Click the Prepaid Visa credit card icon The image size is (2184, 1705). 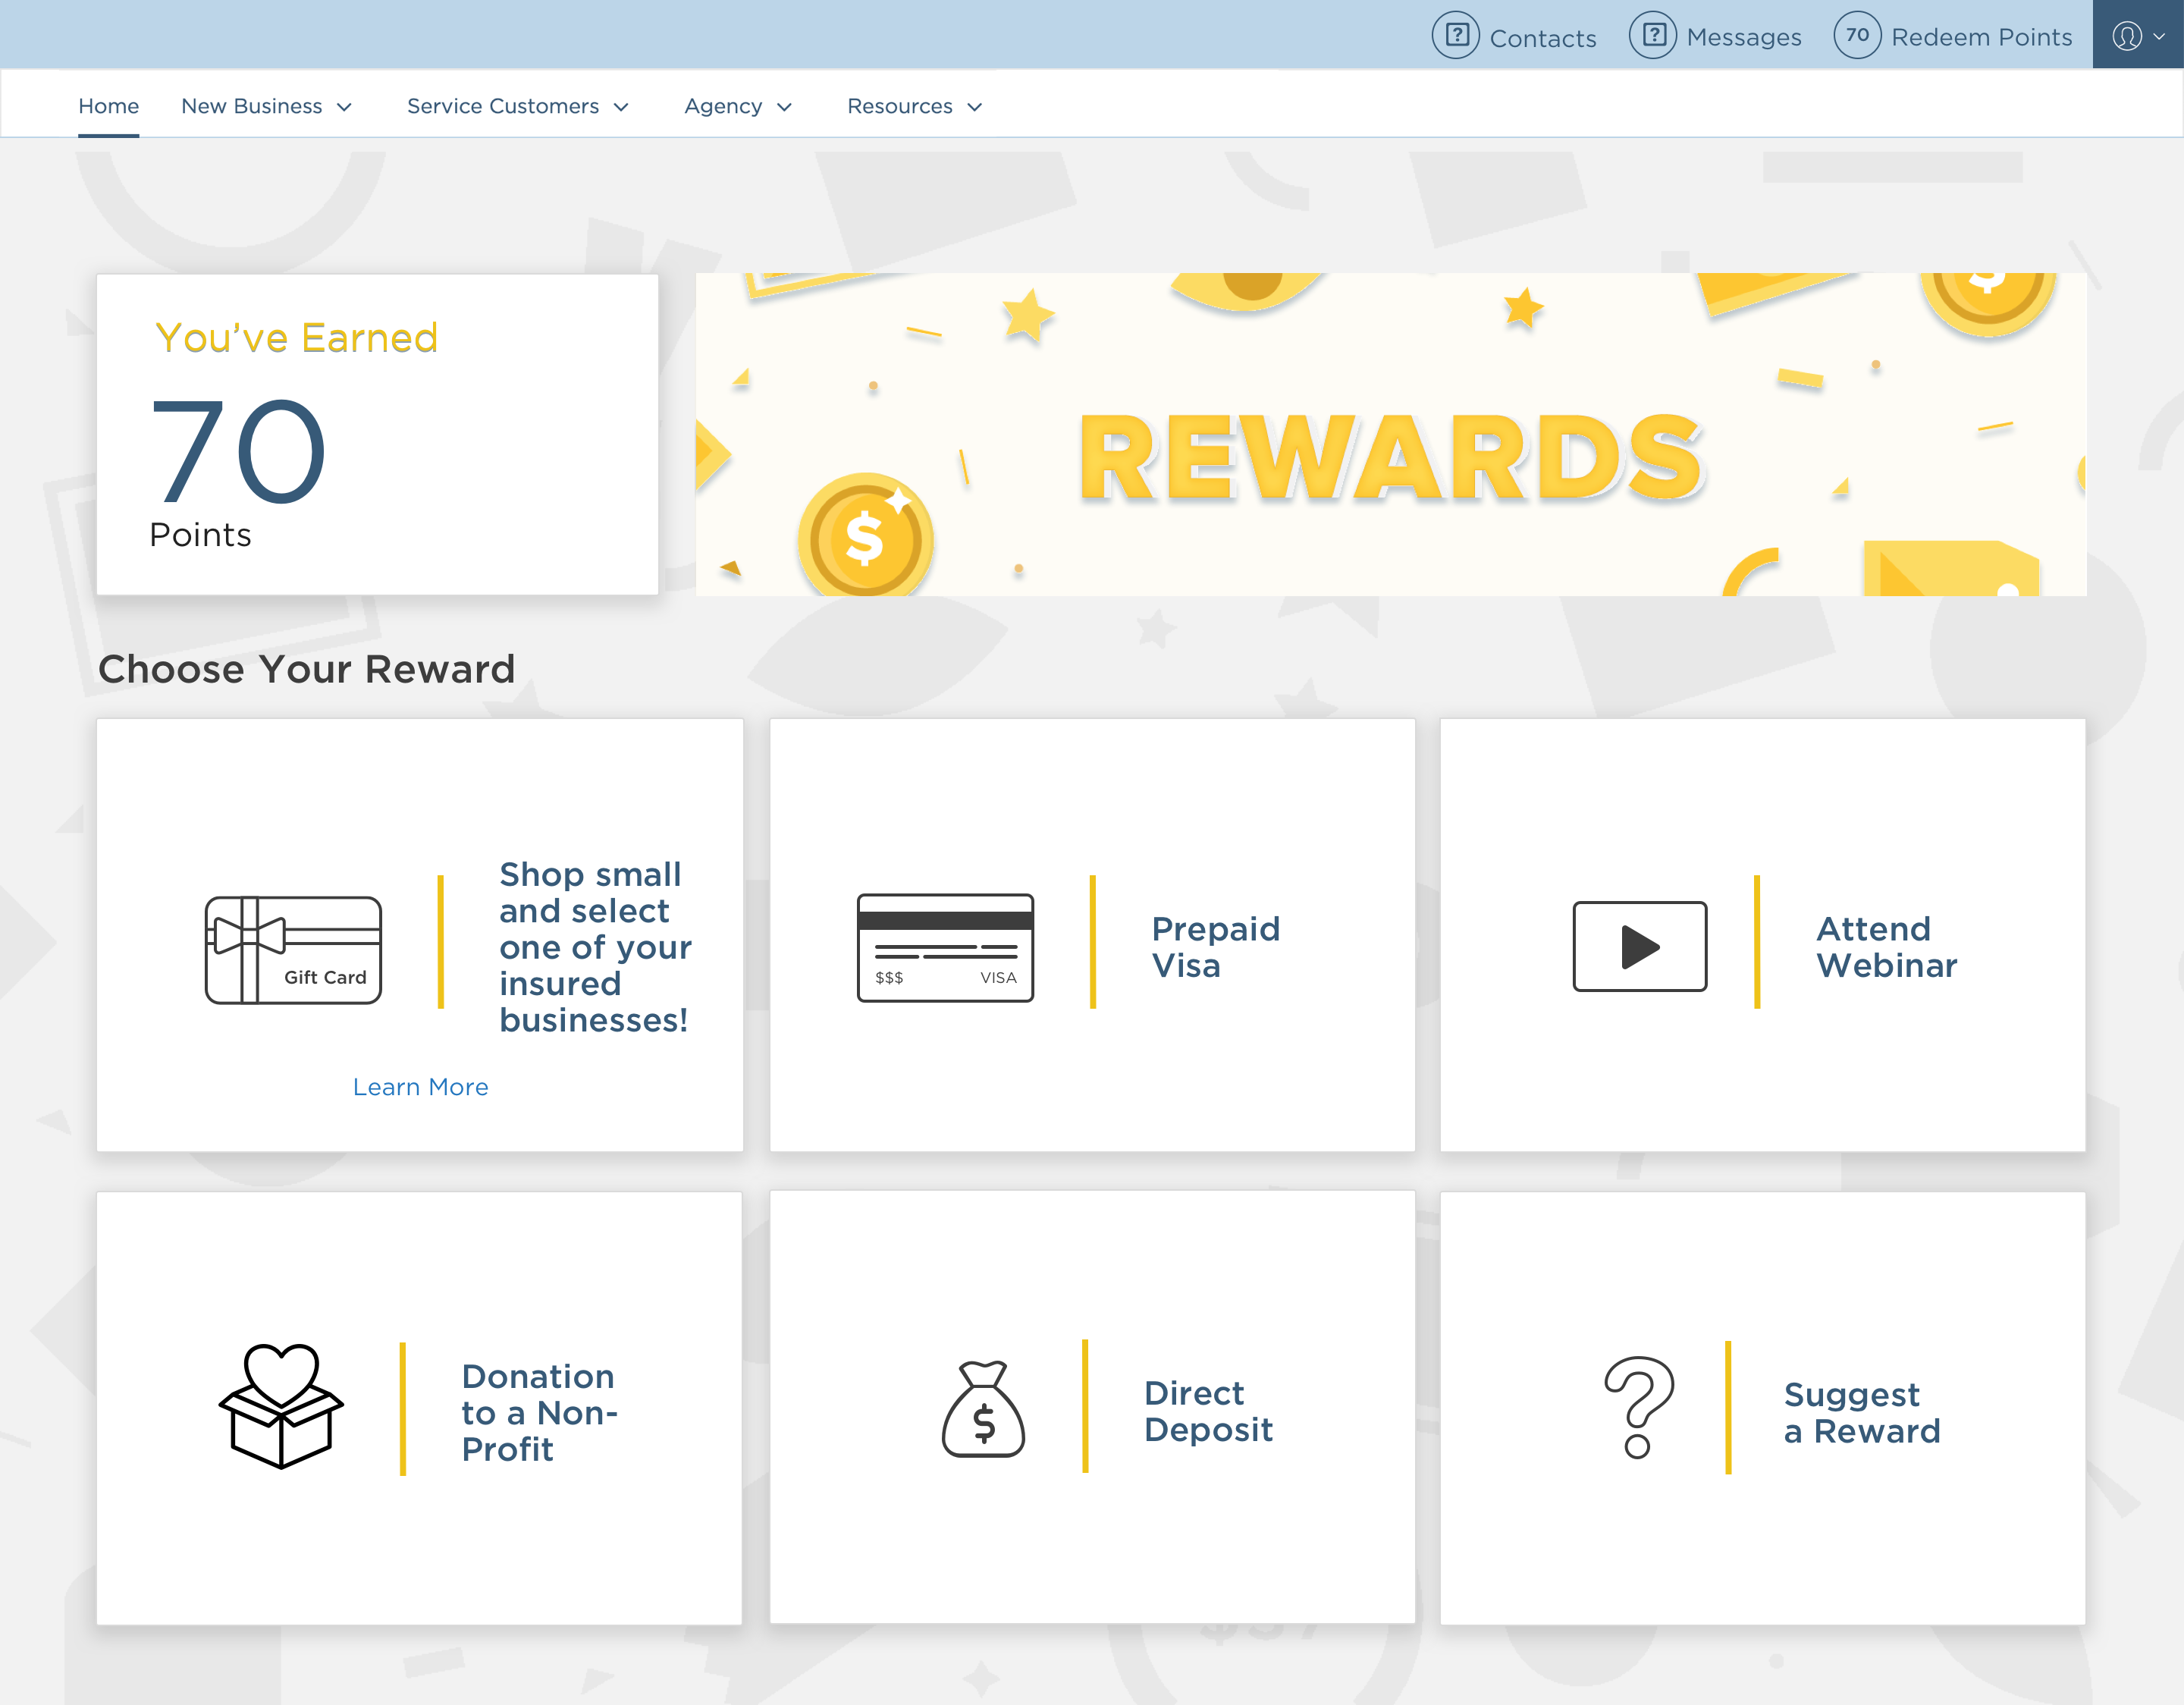coord(945,947)
